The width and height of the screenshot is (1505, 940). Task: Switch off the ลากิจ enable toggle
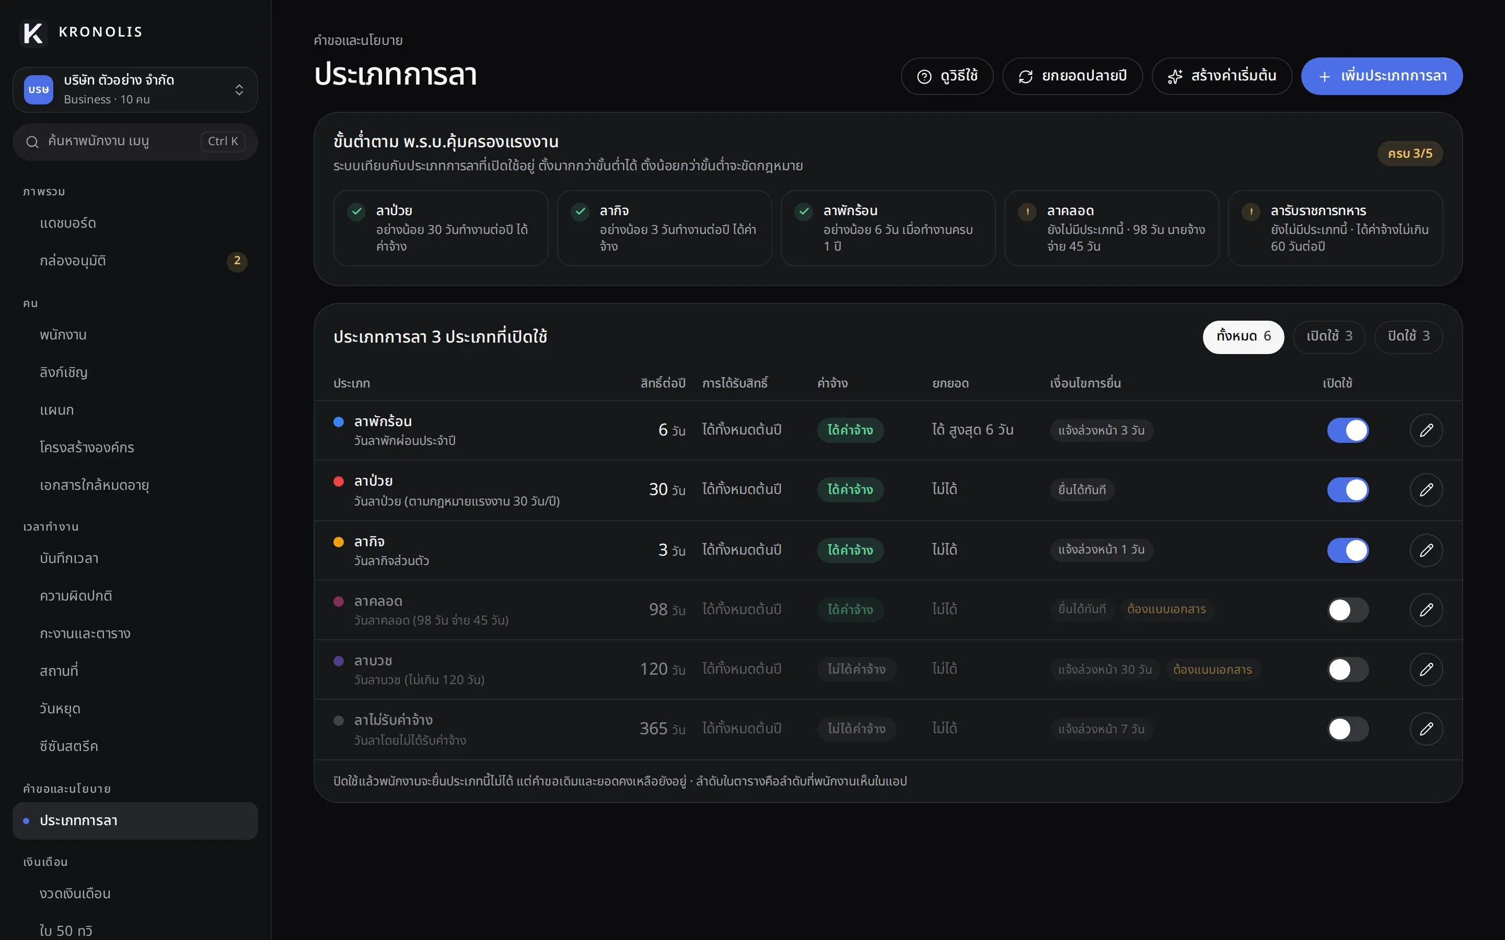point(1348,550)
